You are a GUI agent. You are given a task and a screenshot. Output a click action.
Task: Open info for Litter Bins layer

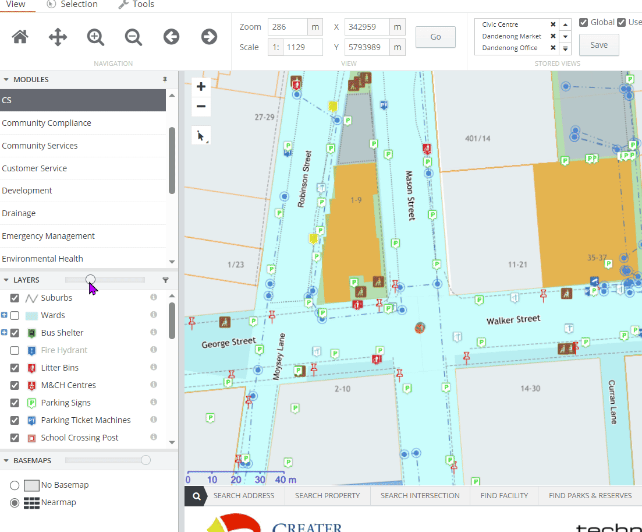pyautogui.click(x=154, y=367)
